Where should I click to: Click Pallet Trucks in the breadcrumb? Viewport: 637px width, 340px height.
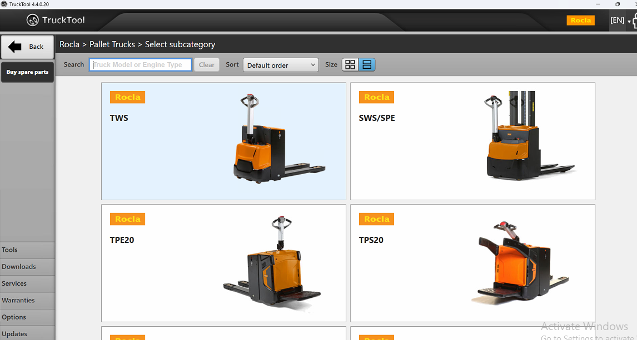click(112, 44)
